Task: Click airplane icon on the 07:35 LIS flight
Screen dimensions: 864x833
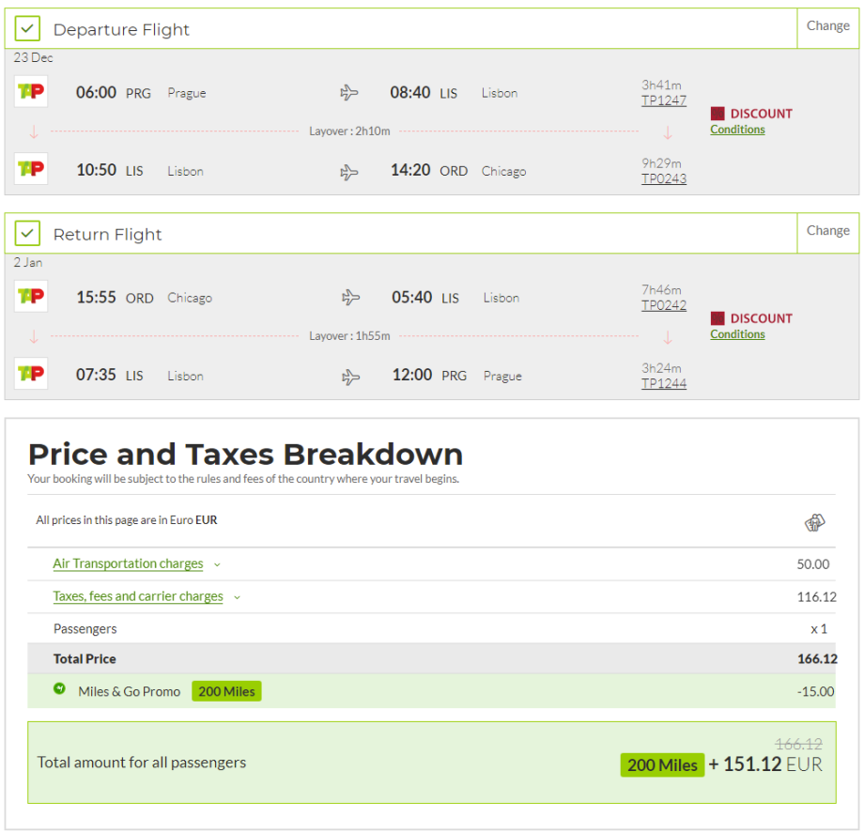Action: coord(350,377)
